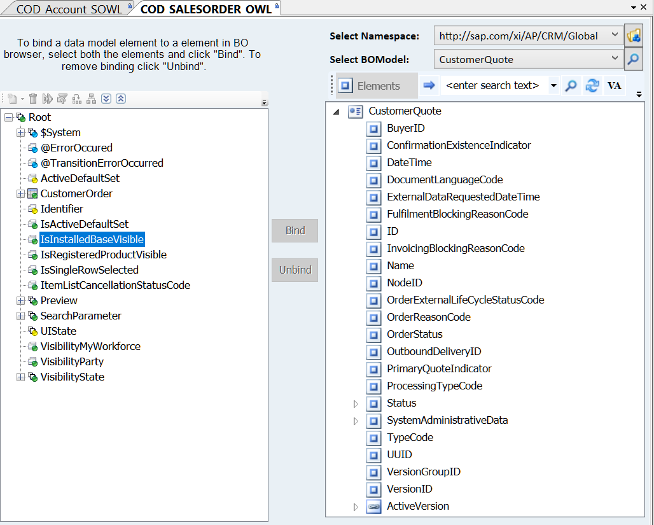654x525 pixels.
Task: Click the ActiveVersion association link icon
Action: coord(373,507)
